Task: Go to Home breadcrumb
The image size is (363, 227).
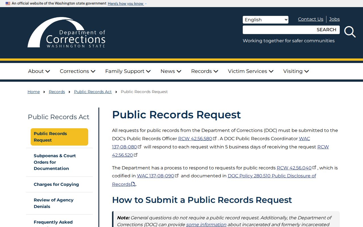Action: tap(33, 92)
